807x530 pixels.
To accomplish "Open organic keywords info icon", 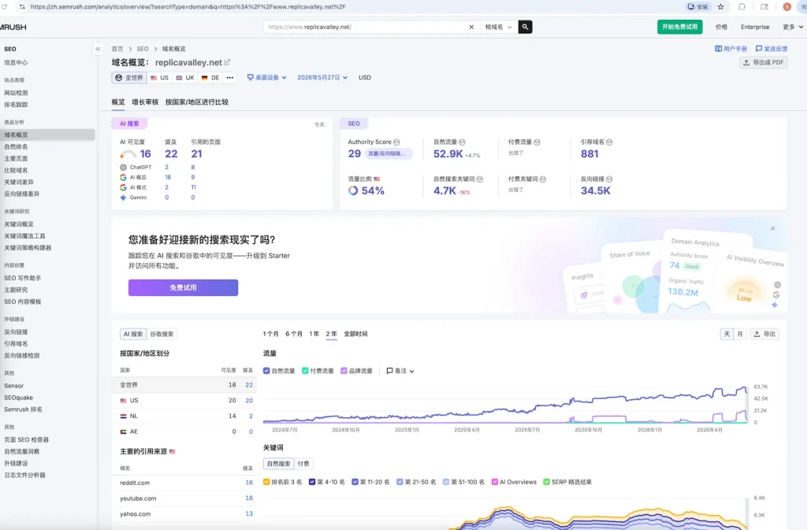I will [480, 180].
